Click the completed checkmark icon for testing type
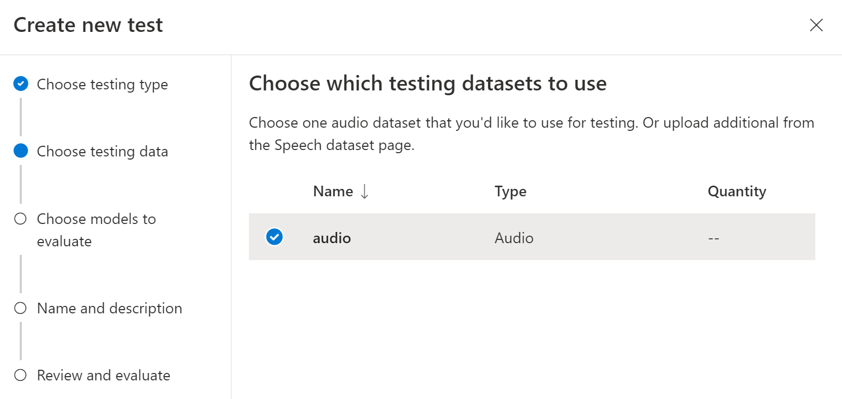The height and width of the screenshot is (399, 842). point(21,84)
